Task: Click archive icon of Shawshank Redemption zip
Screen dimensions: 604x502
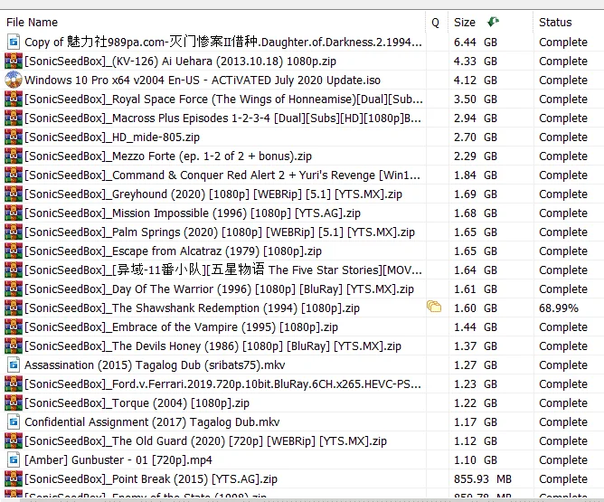Action: point(14,308)
